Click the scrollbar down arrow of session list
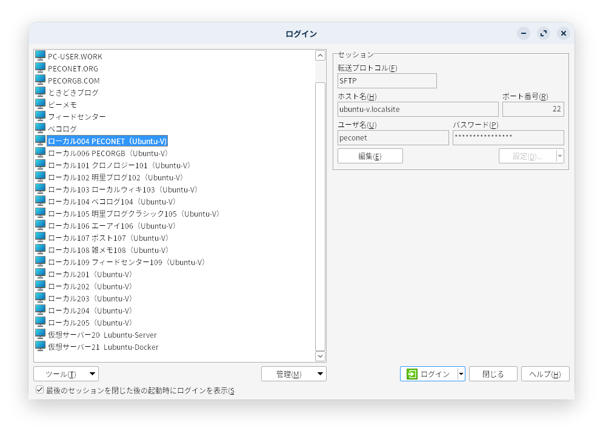 point(320,356)
